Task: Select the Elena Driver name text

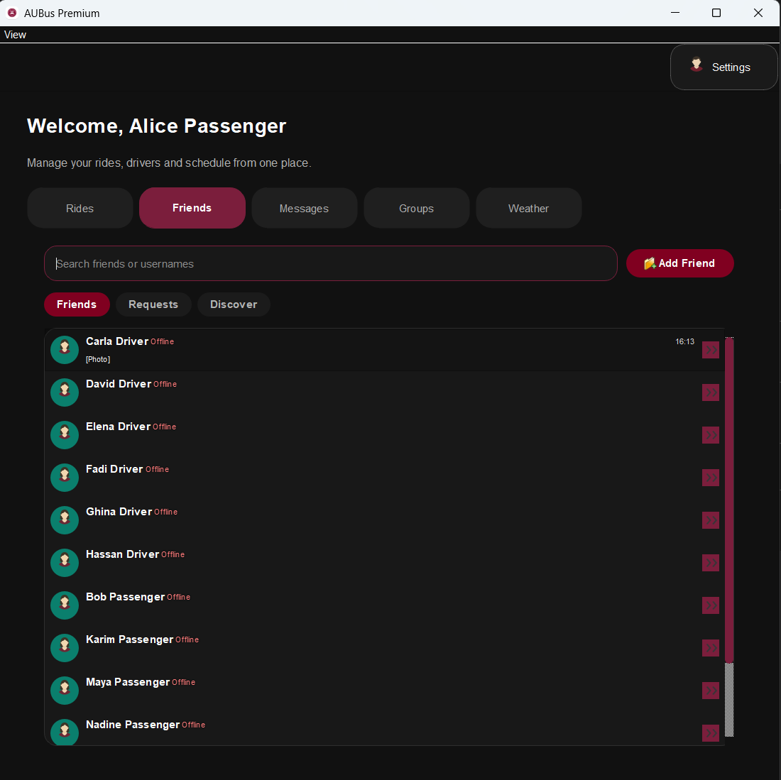Action: (x=118, y=427)
